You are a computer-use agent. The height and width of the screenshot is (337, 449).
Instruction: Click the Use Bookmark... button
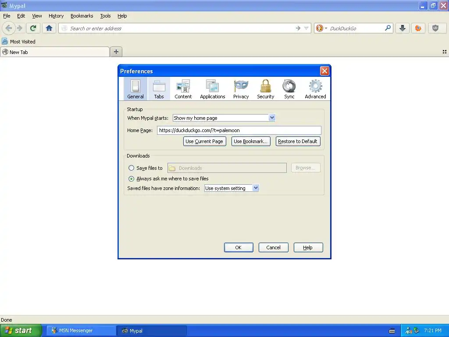tap(250, 141)
